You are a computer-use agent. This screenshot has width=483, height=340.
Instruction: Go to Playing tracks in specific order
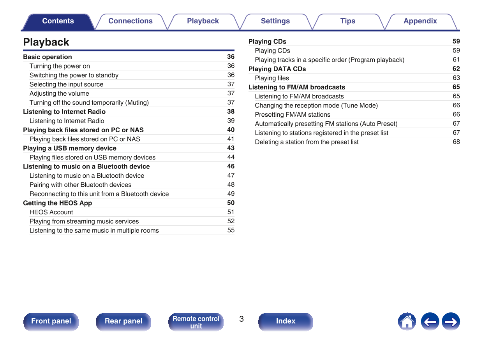tap(329, 60)
